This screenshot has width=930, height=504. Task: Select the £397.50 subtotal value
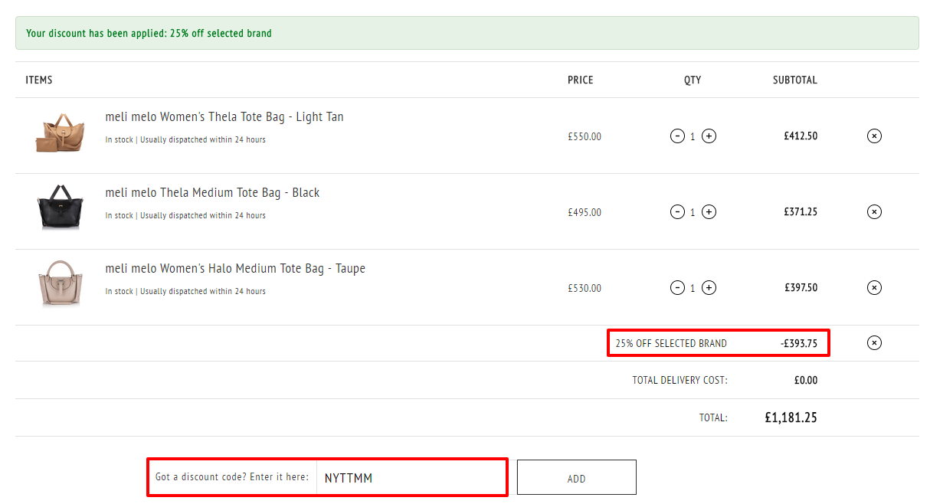pos(801,288)
